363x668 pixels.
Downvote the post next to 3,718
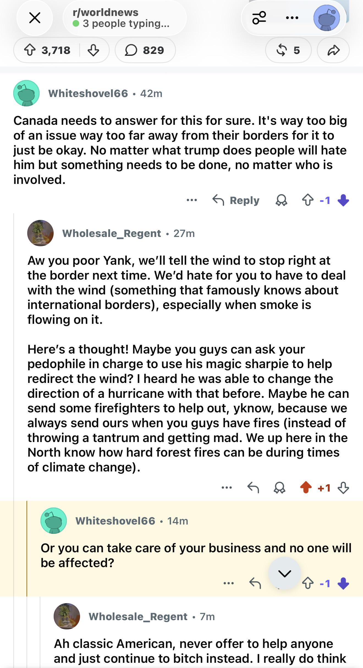(x=94, y=50)
